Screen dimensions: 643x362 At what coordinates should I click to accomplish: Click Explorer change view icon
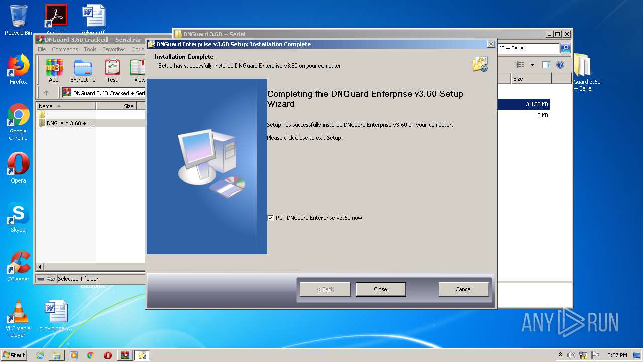(520, 65)
